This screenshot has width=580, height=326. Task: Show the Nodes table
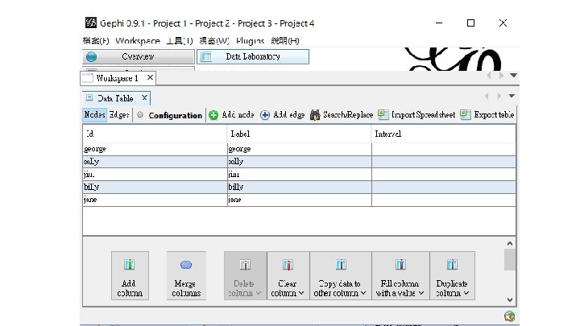pyautogui.click(x=95, y=114)
